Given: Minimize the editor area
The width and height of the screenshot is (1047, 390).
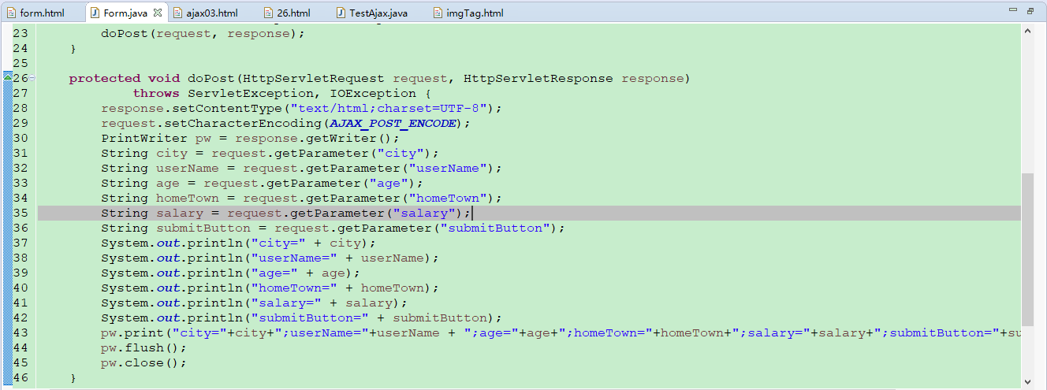Looking at the screenshot, I should [x=1013, y=11].
